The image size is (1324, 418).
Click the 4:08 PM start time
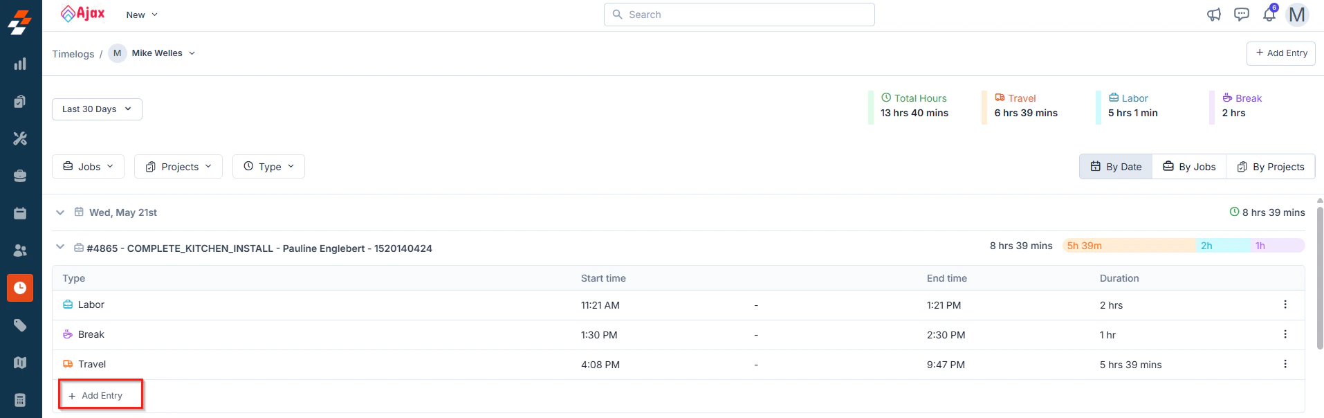coord(600,365)
